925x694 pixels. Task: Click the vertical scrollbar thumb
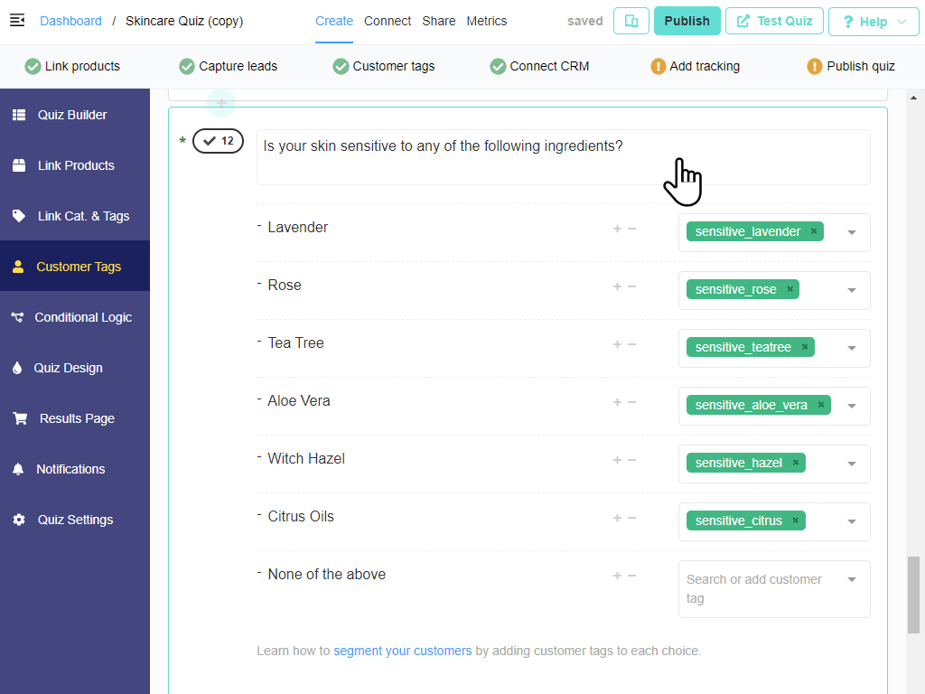(x=913, y=595)
